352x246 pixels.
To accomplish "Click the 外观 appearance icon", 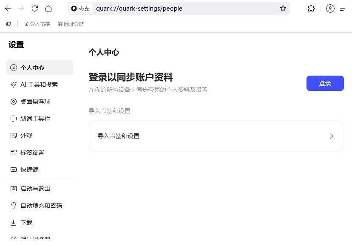I will point(14,136).
